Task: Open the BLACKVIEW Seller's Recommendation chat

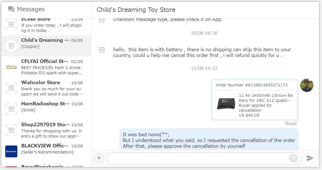Action: 51,149
